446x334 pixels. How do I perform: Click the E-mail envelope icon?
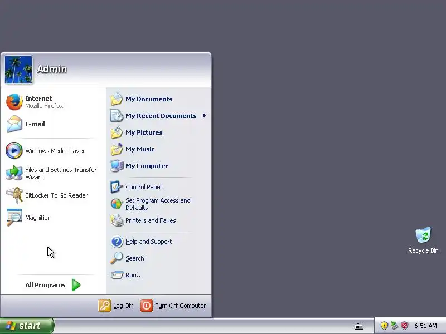point(14,124)
